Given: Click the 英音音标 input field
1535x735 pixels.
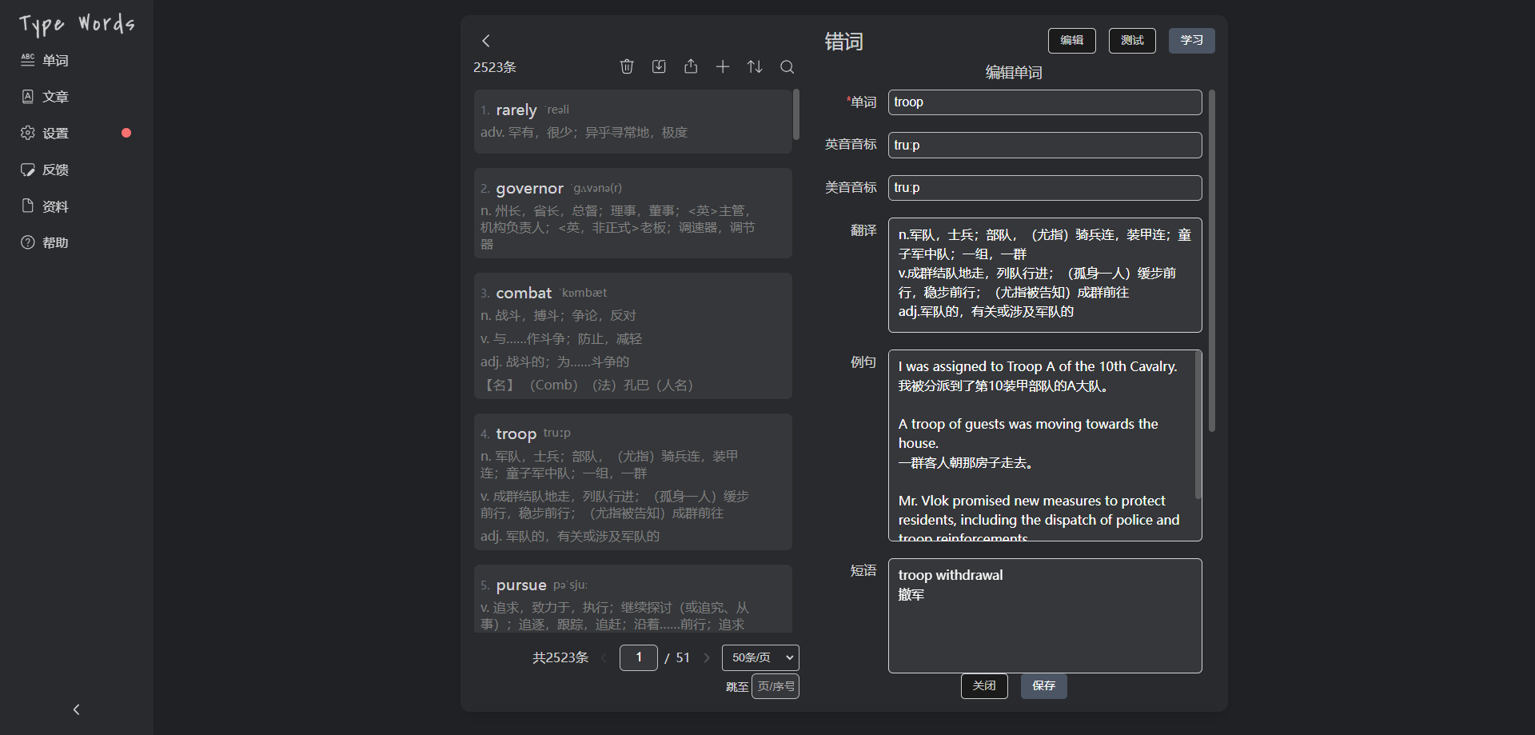Looking at the screenshot, I should pyautogui.click(x=1044, y=145).
